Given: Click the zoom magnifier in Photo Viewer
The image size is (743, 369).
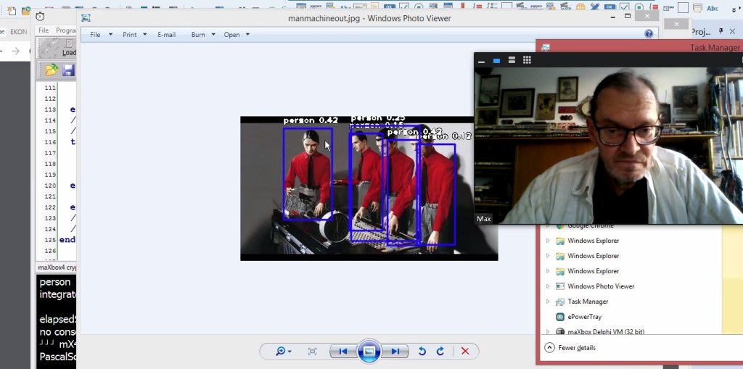Looking at the screenshot, I should click(281, 352).
